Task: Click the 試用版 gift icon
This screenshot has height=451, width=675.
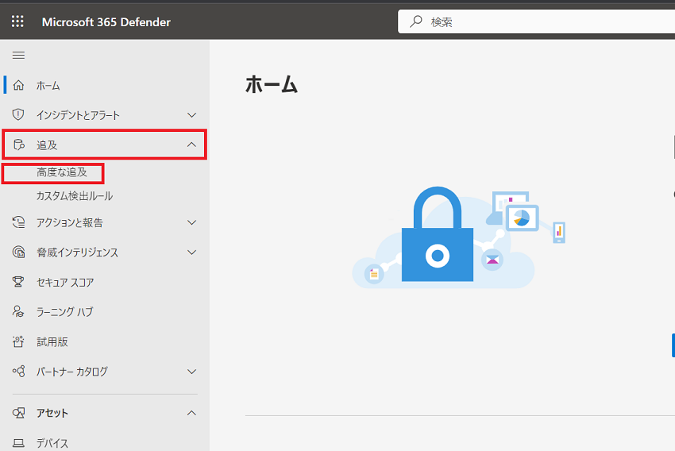Action: point(18,341)
